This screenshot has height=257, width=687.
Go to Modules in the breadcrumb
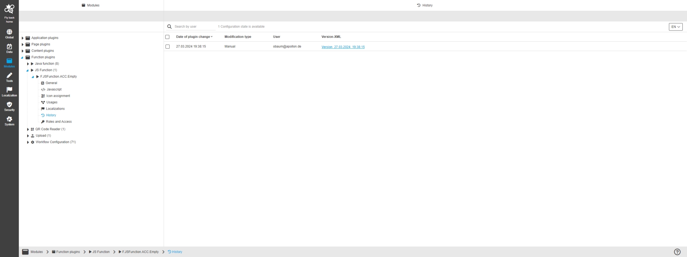(37, 252)
